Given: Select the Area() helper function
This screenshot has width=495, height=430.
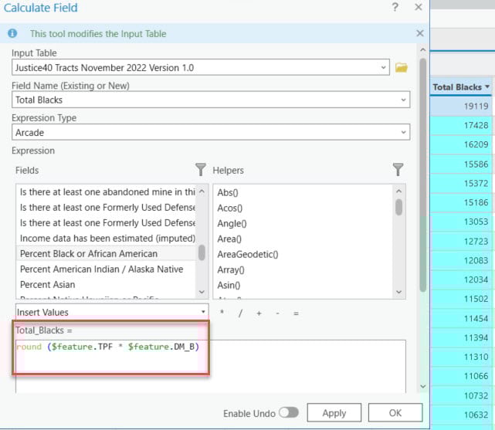Looking at the screenshot, I should click(x=303, y=239).
